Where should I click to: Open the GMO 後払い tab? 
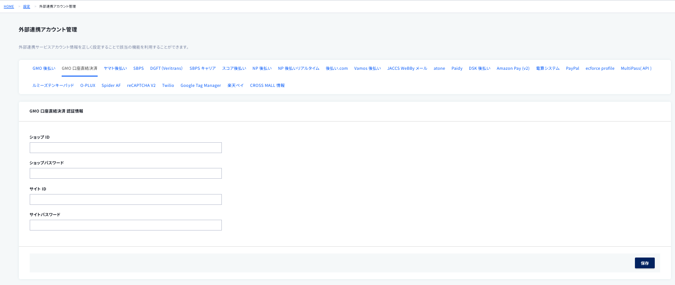[44, 68]
